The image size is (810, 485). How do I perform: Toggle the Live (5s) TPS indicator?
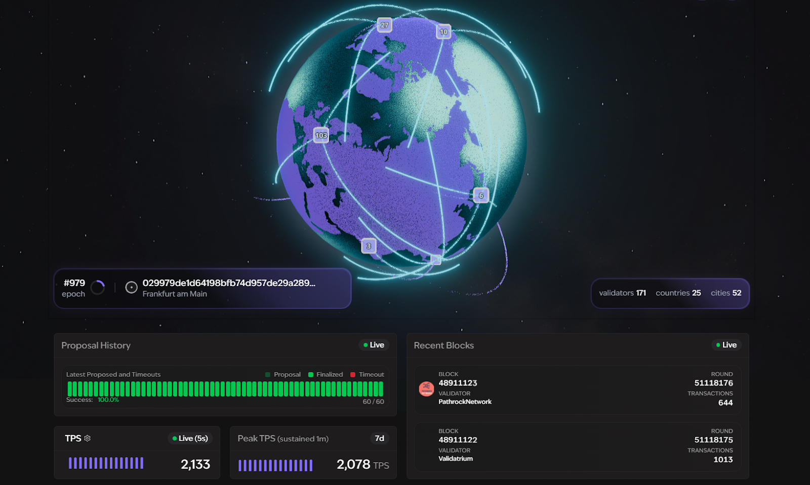pyautogui.click(x=190, y=438)
